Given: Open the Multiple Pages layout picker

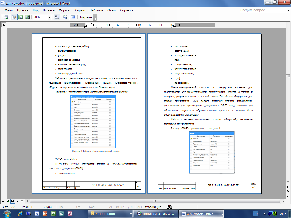Looking at the screenshot, I should [x=27, y=17].
